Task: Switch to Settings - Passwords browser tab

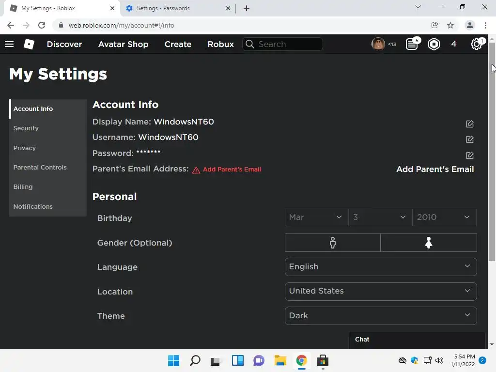Action: pos(177,8)
